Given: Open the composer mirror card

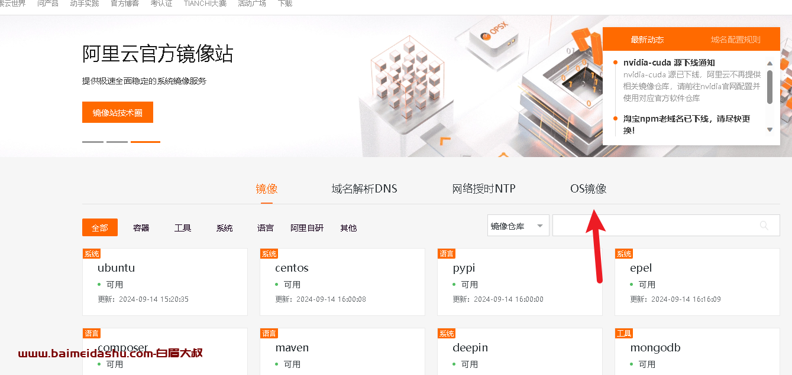Looking at the screenshot, I should [165, 351].
